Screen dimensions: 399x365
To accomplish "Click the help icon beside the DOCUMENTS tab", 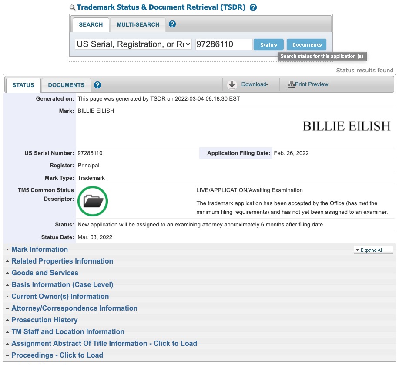I will click(x=97, y=85).
